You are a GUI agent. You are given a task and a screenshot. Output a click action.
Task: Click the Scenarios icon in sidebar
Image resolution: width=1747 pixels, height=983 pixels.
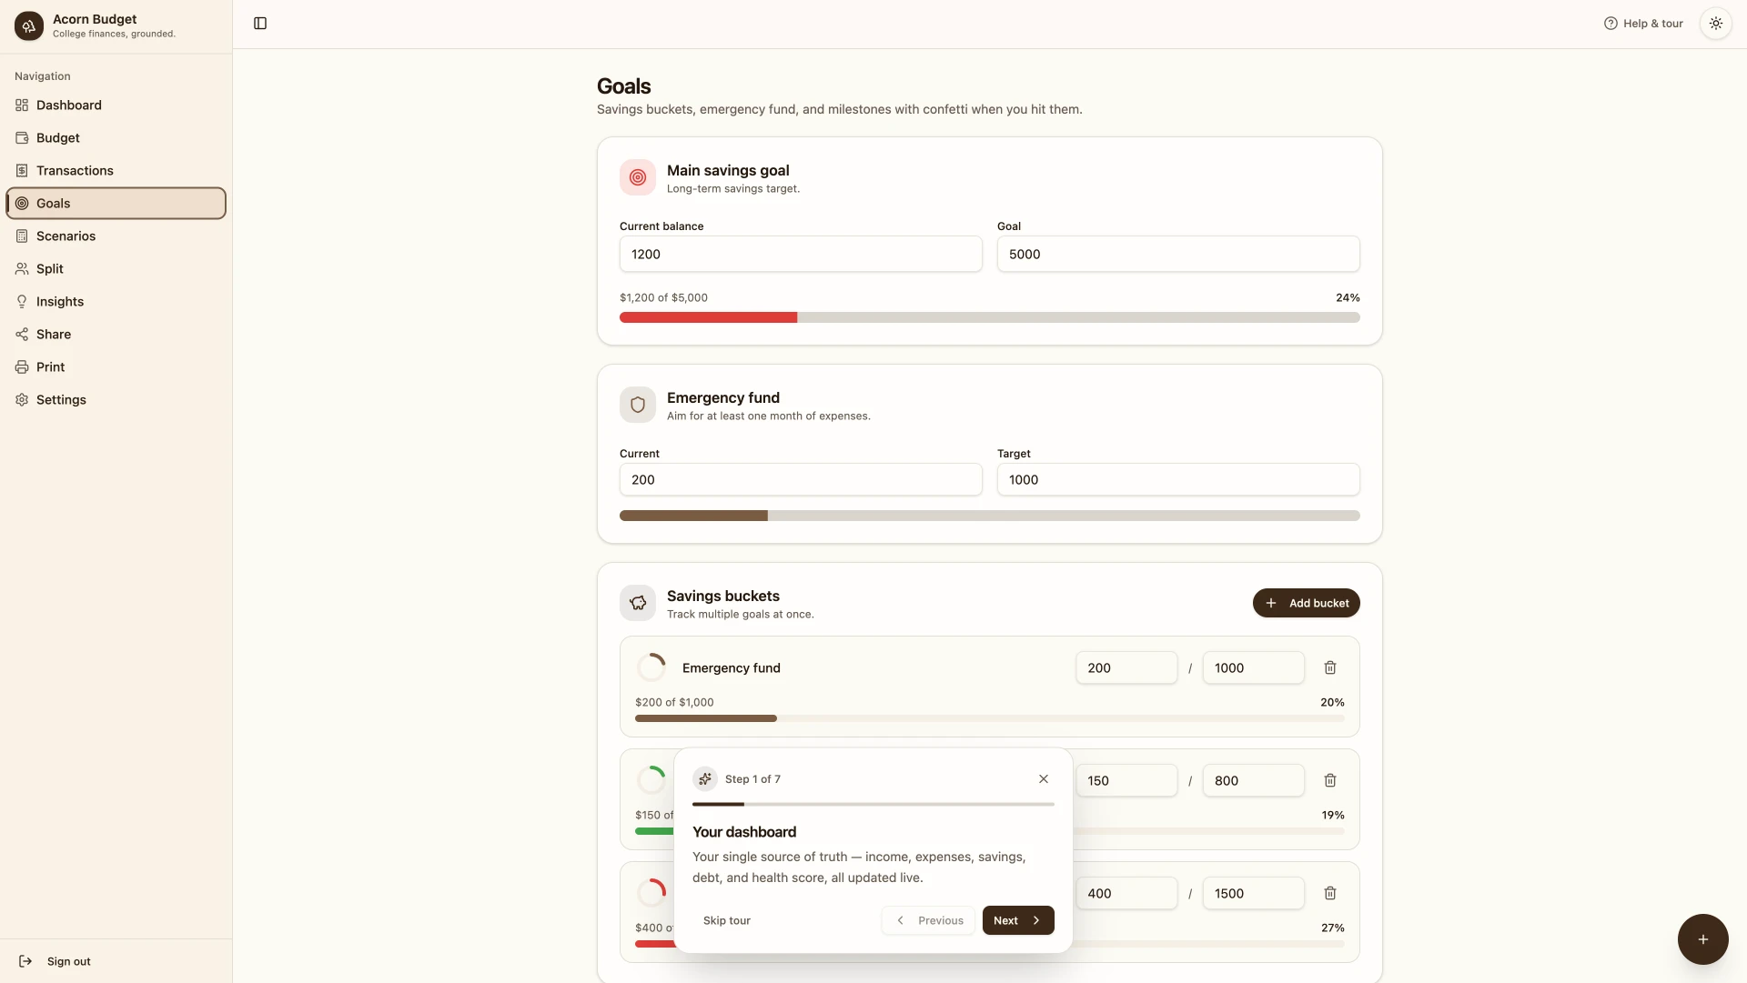(x=22, y=236)
